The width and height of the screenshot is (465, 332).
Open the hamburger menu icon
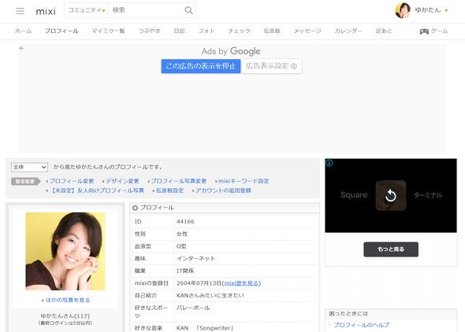[x=20, y=11]
